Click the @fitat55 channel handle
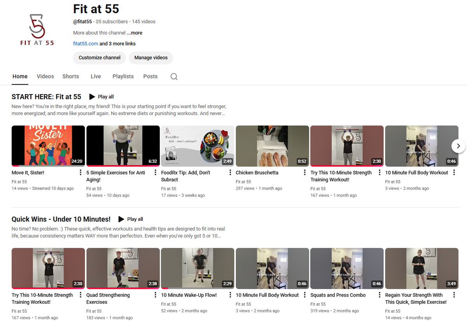The height and width of the screenshot is (327, 467). pos(83,22)
